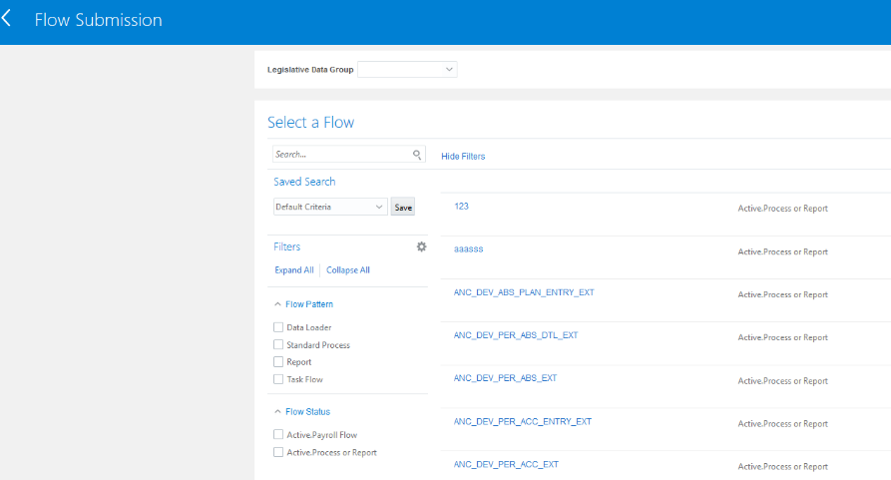The height and width of the screenshot is (480, 891).
Task: Check Active.Payroll Flow status
Action: click(278, 435)
